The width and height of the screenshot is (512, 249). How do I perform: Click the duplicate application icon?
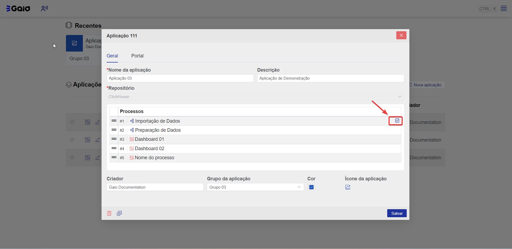tap(119, 213)
